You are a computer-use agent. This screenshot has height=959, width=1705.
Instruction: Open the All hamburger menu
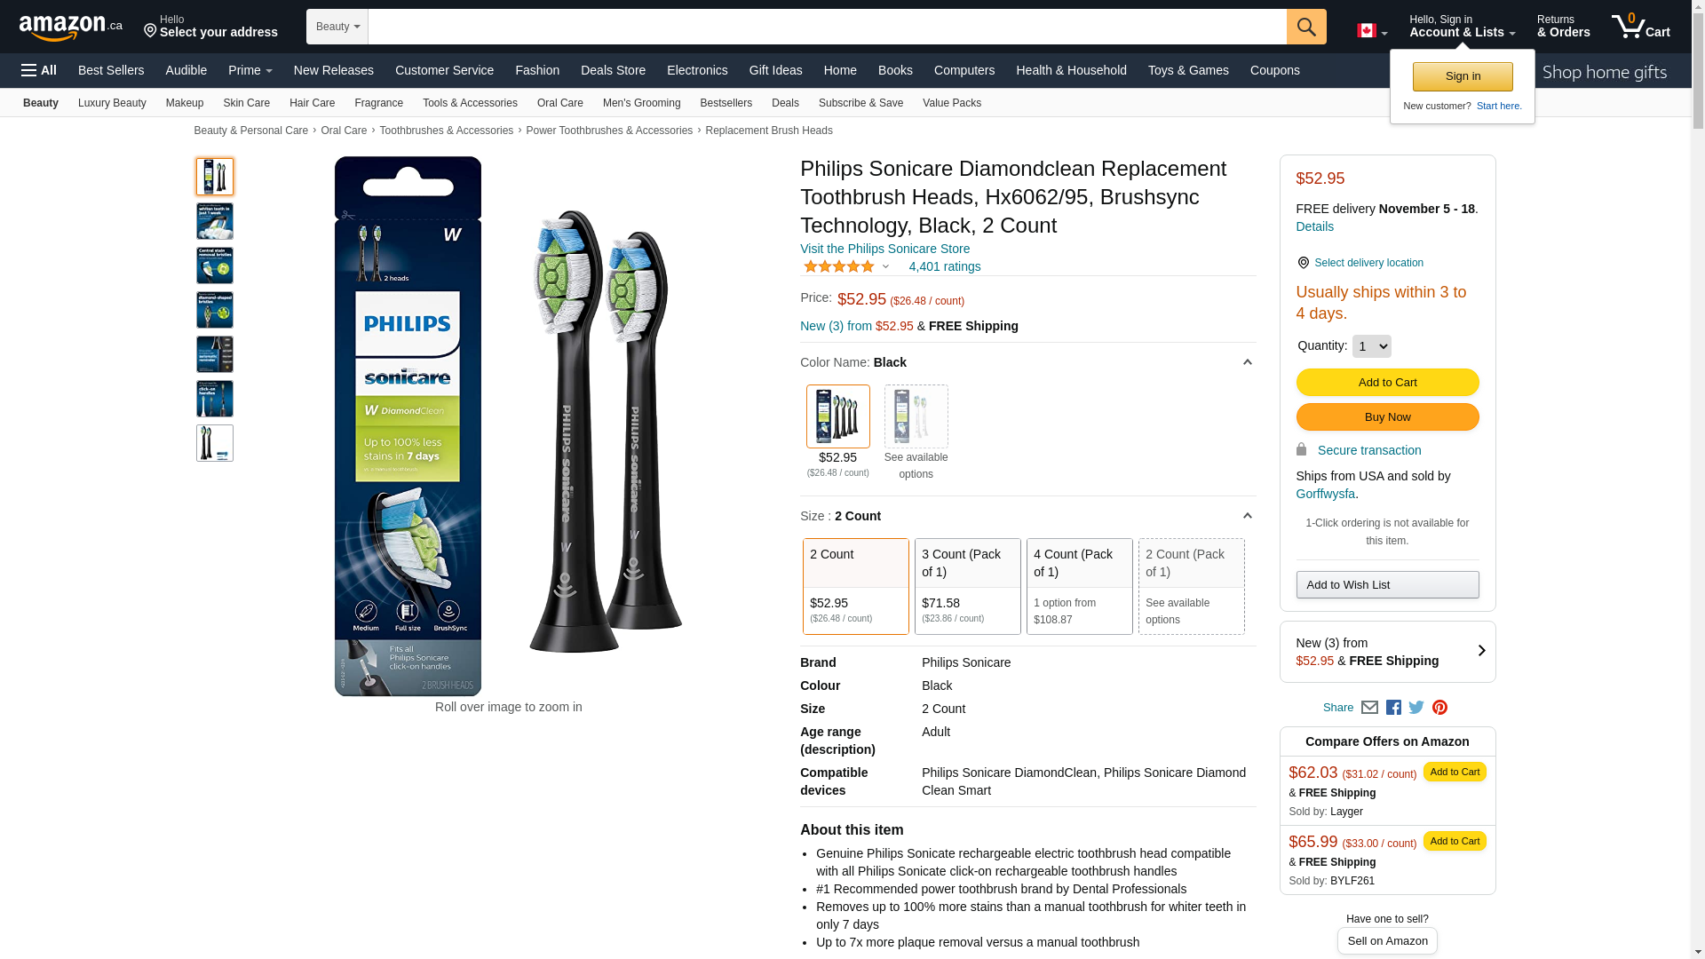(39, 70)
